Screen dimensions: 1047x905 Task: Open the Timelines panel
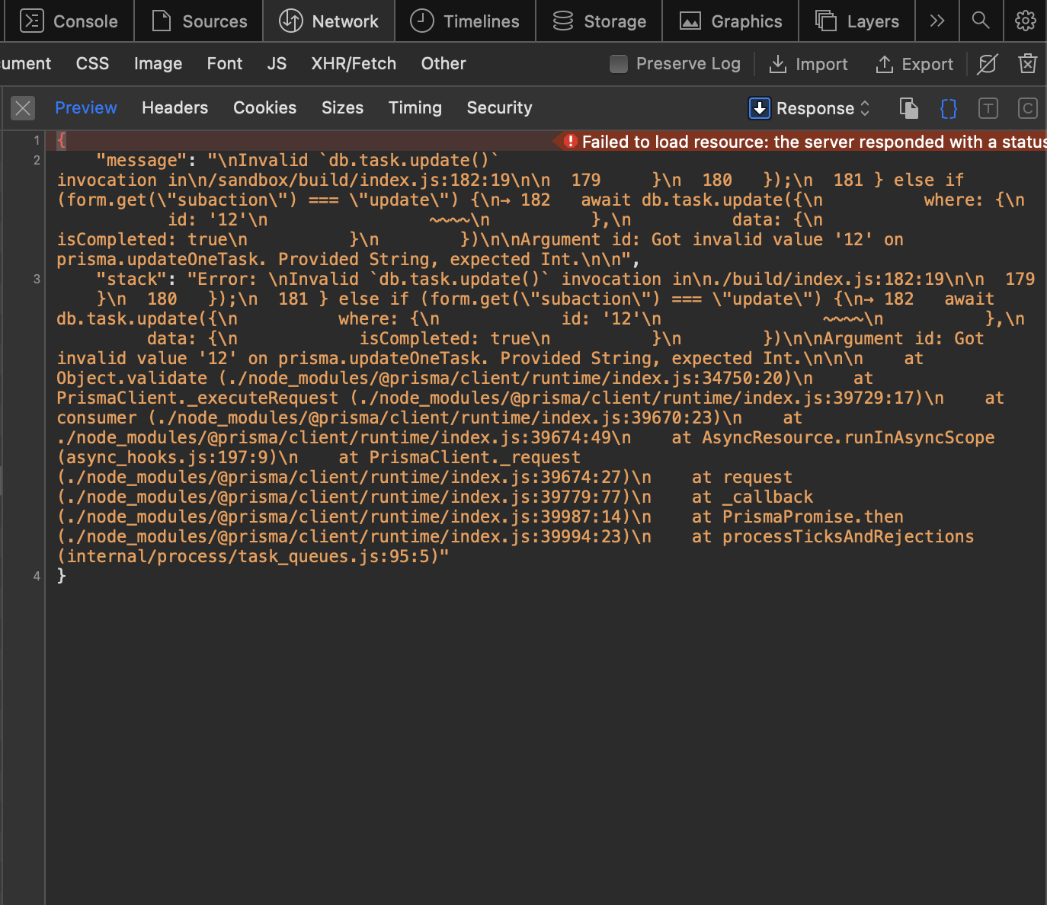(x=465, y=21)
